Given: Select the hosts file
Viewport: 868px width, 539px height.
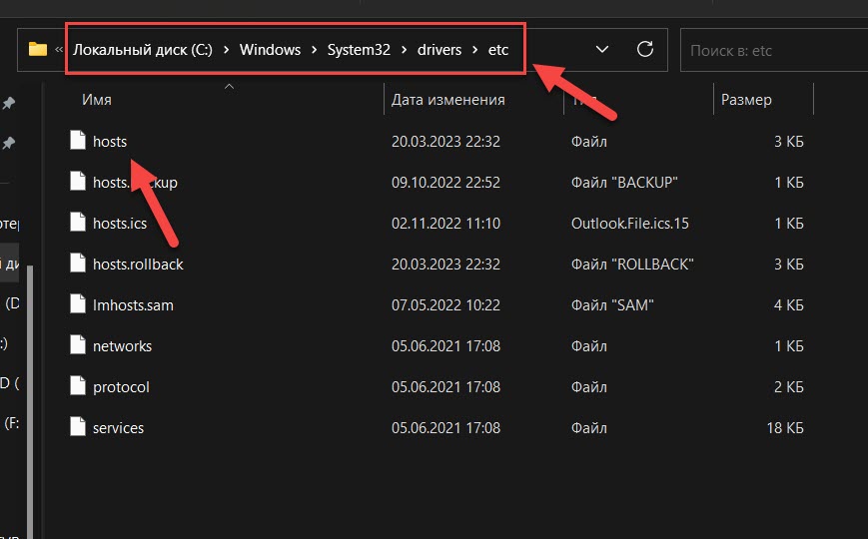Looking at the screenshot, I should [110, 142].
